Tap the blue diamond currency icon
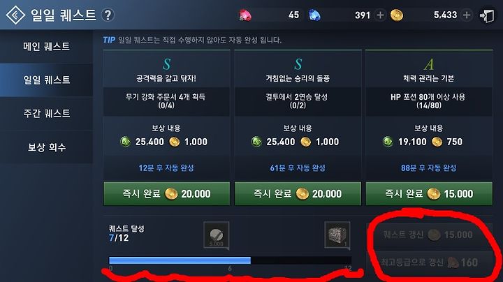Viewport: 503px width, 282px height. [x=314, y=15]
